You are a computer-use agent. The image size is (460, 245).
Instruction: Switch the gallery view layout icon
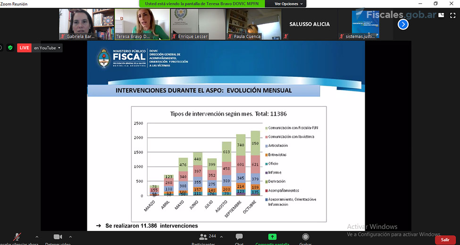pos(441,15)
